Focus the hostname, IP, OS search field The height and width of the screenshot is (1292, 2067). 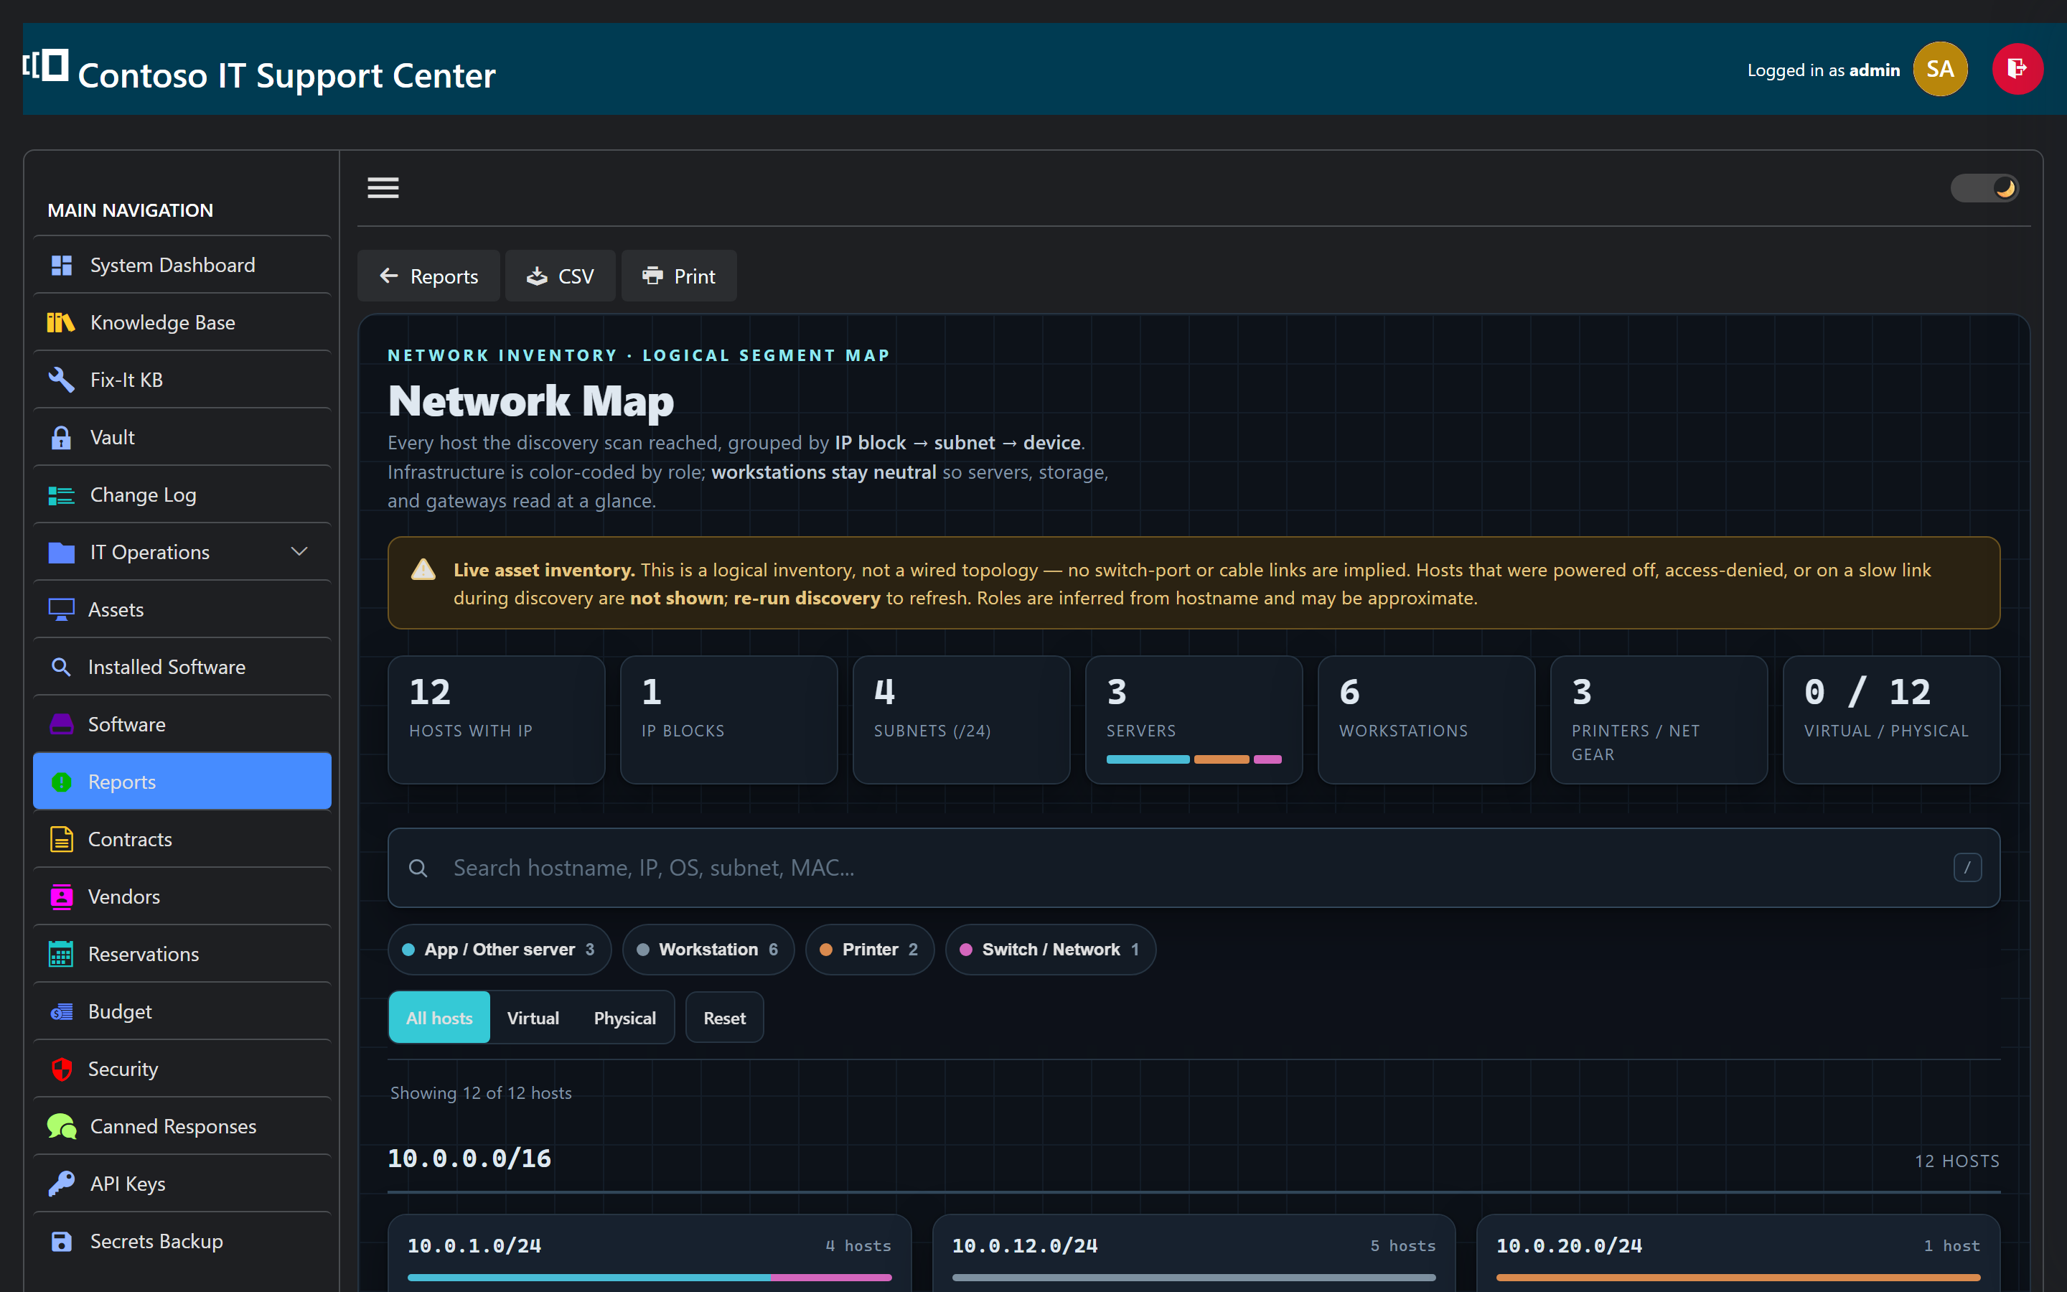(x=1194, y=869)
